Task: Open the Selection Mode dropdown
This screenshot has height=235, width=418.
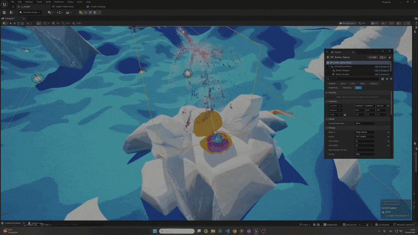Action: click(x=30, y=12)
